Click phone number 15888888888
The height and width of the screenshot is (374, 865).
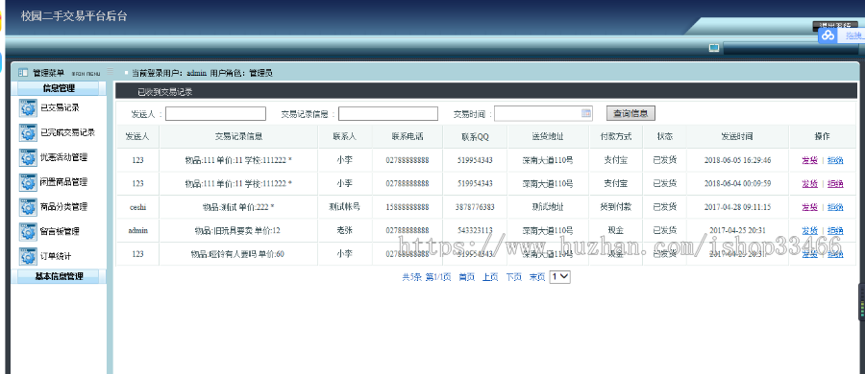[x=408, y=208]
